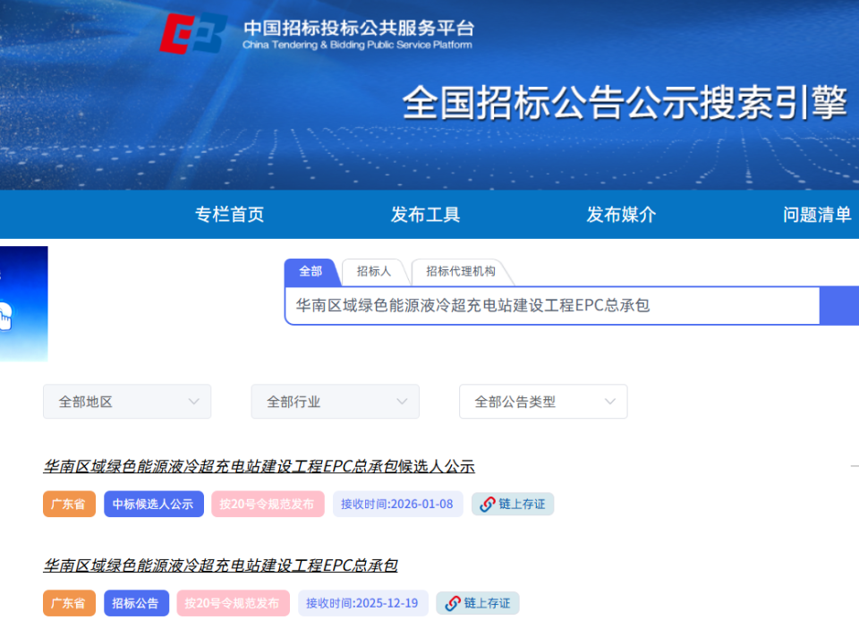The height and width of the screenshot is (637, 859).
Task: Click the 接收时间:2025-12-19 label
Action: coord(362,603)
